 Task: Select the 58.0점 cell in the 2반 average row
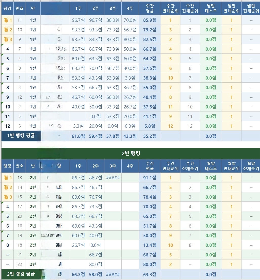96,274
